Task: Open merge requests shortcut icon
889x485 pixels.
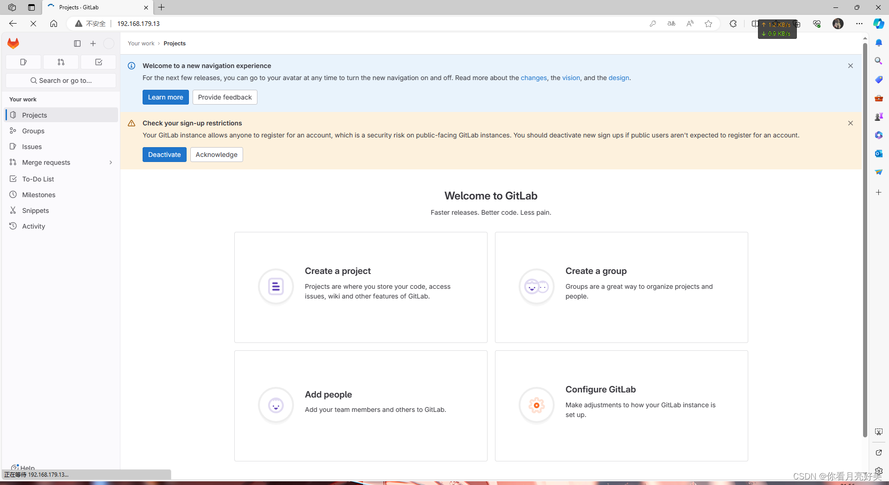Action: pyautogui.click(x=61, y=62)
